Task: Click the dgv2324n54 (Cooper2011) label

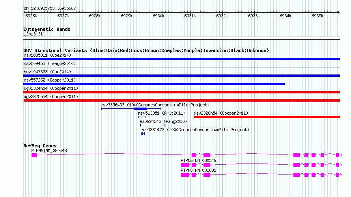Action: click(51, 88)
